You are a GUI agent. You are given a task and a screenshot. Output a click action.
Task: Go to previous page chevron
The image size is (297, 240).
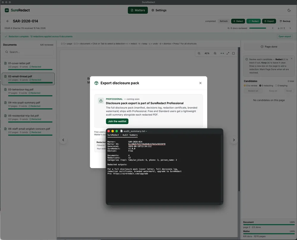click(x=273, y=28)
